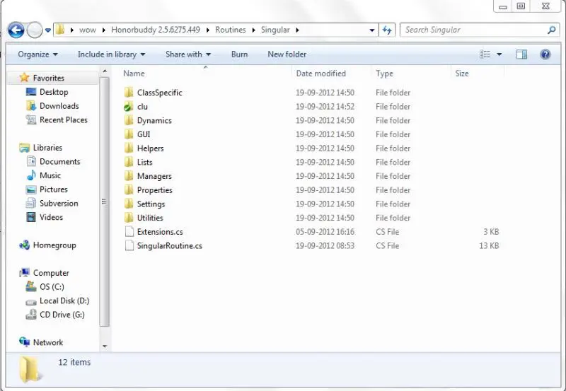The height and width of the screenshot is (391, 566).
Task: Open CD Drive (G:) in sidebar
Action: click(62, 315)
